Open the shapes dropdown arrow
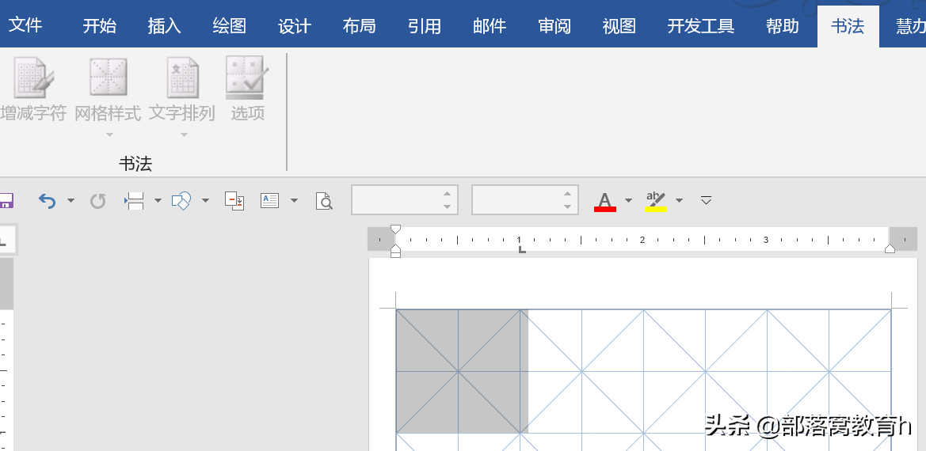Screen dimensions: 926x451 click(205, 201)
